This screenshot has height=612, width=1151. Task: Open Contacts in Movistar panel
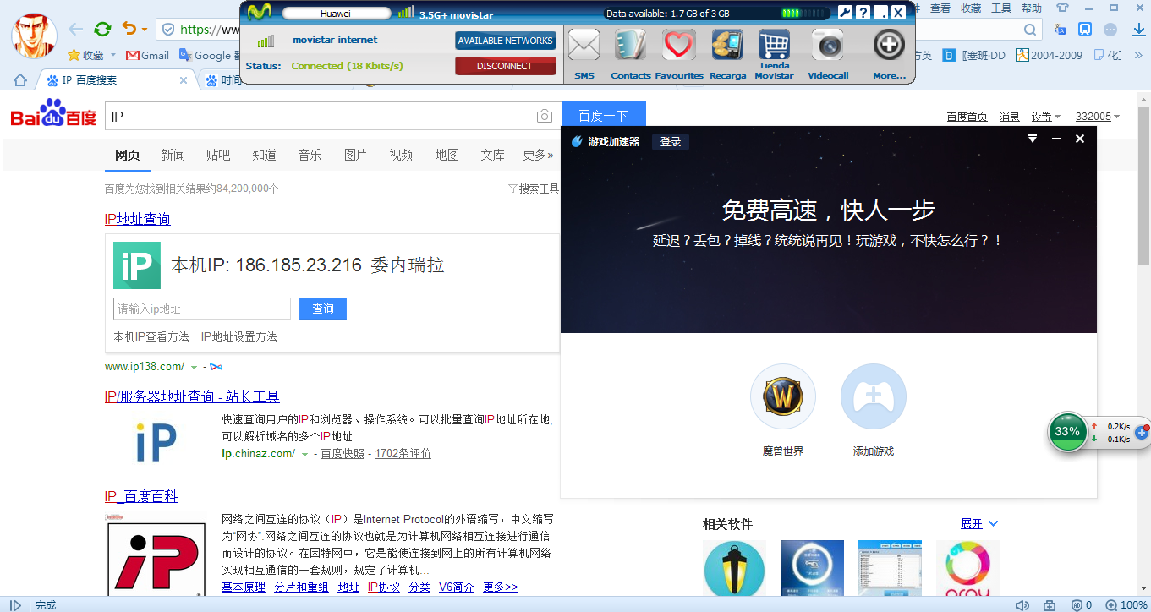[x=630, y=46]
